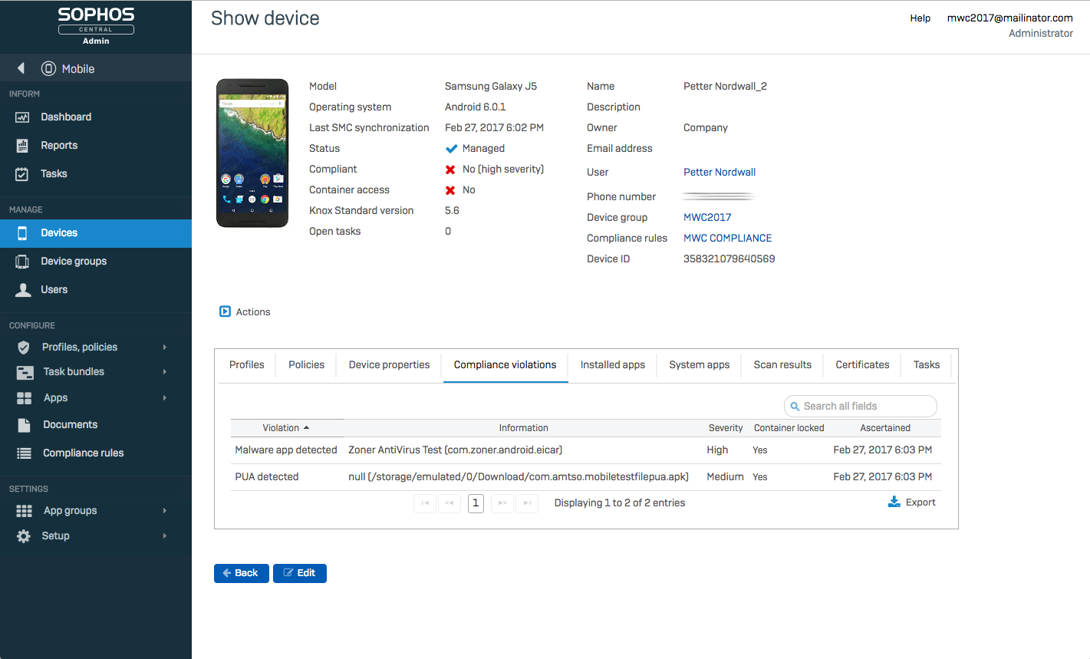Click the Task bundles icon
The image size is (1090, 659).
tap(25, 373)
